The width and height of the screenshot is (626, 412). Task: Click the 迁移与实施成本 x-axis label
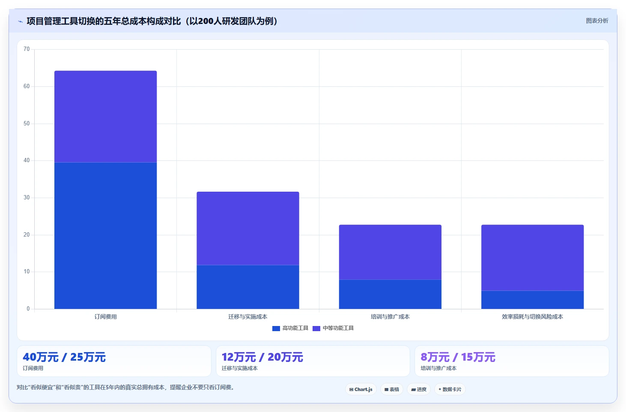(x=248, y=317)
